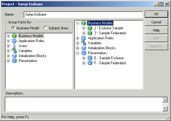Select the Business Model radio button
Screen dimensions: 171x121
(13, 28)
